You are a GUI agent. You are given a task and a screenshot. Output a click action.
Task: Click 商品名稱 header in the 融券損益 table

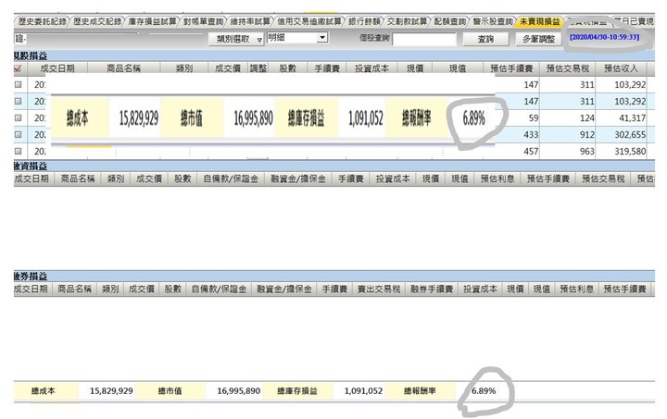74,290
